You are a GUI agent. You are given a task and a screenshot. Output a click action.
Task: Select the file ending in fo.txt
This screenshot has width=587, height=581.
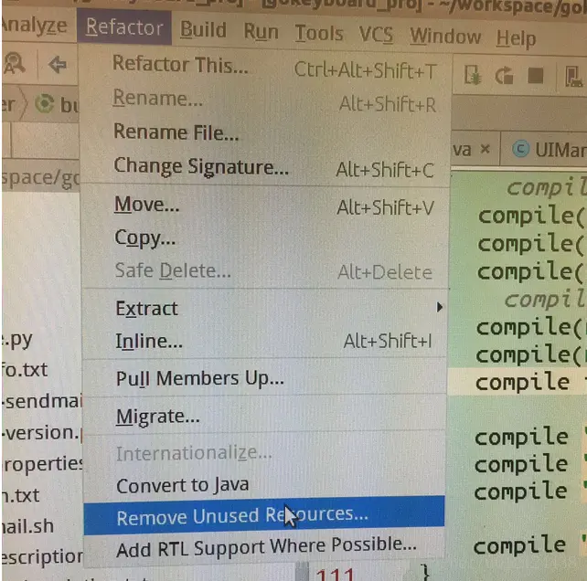(25, 370)
